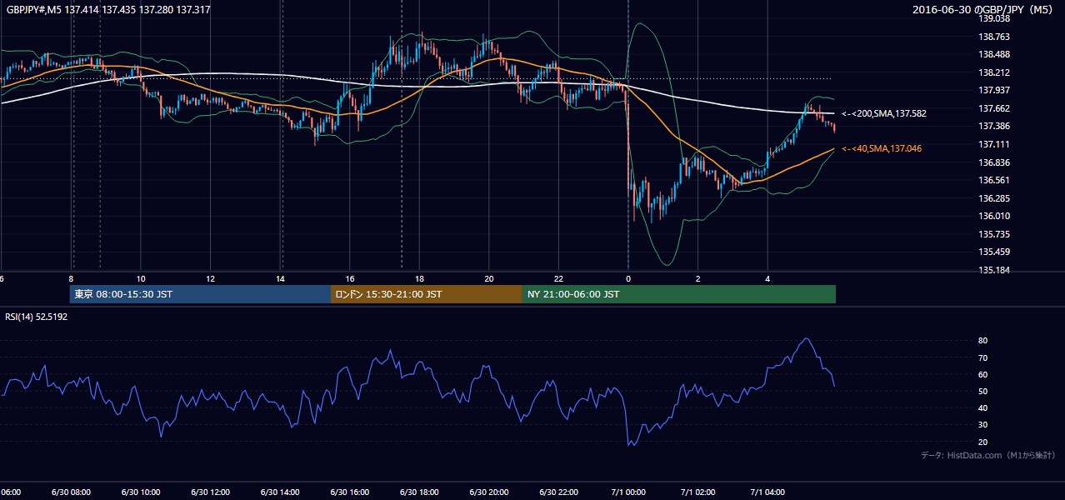Click the 40 SMA label 137.046
The image size is (1065, 500).
click(882, 148)
